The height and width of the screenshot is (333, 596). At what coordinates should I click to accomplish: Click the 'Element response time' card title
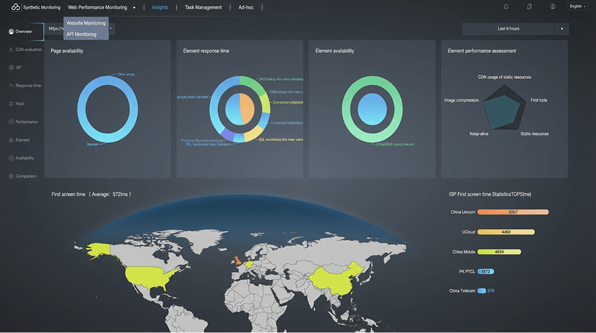tap(206, 51)
